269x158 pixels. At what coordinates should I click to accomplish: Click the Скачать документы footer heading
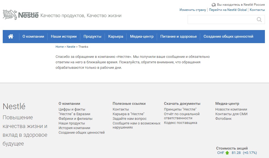[182, 103]
